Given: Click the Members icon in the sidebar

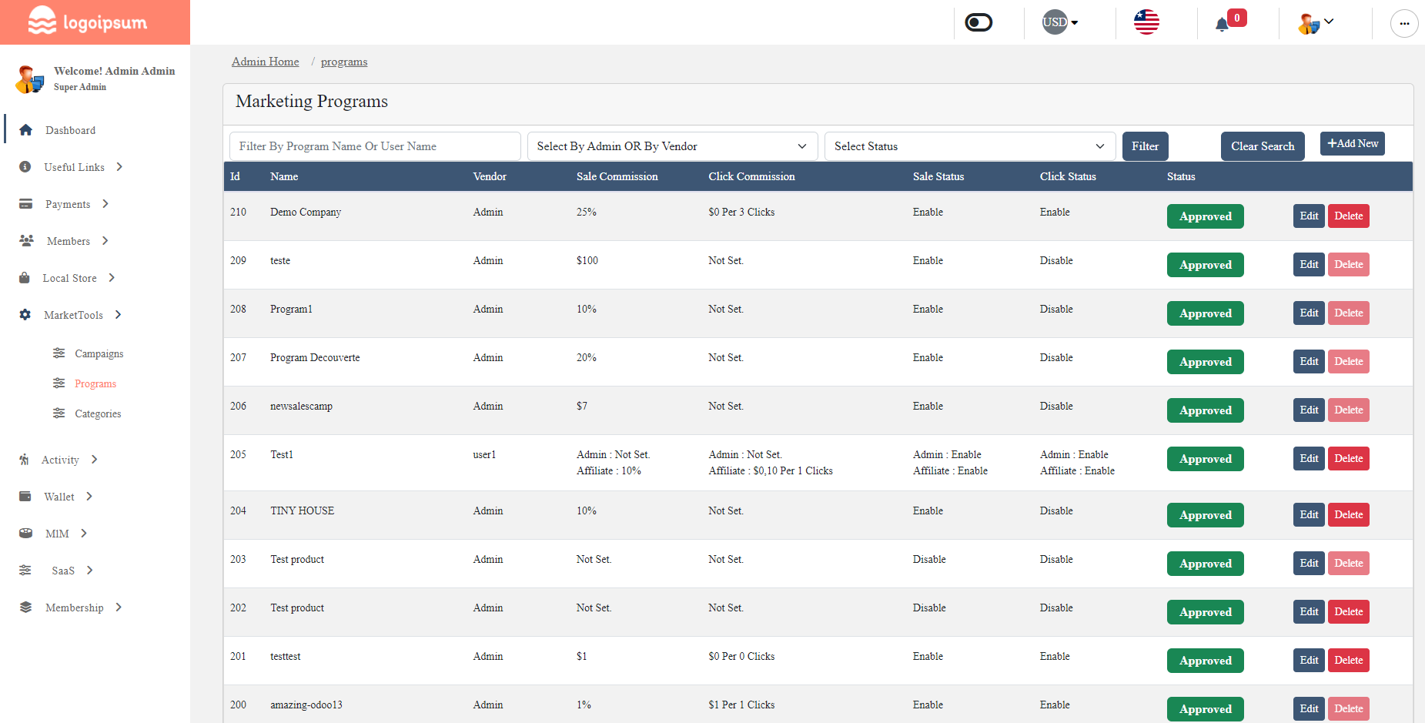Looking at the screenshot, I should click(x=25, y=241).
